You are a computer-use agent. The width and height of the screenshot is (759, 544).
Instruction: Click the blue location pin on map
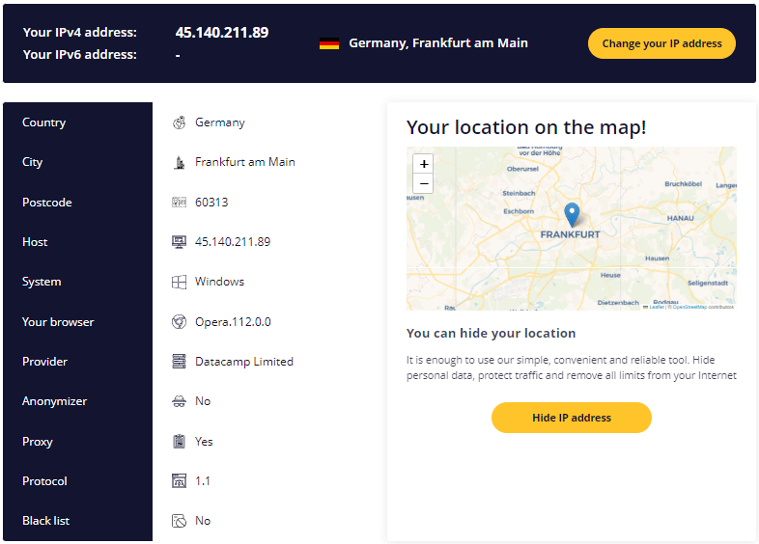click(x=572, y=215)
